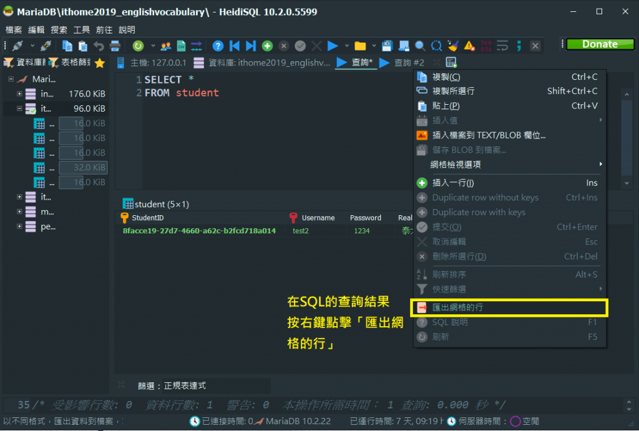
Task: Click the green insert row plus icon
Action: (267, 46)
